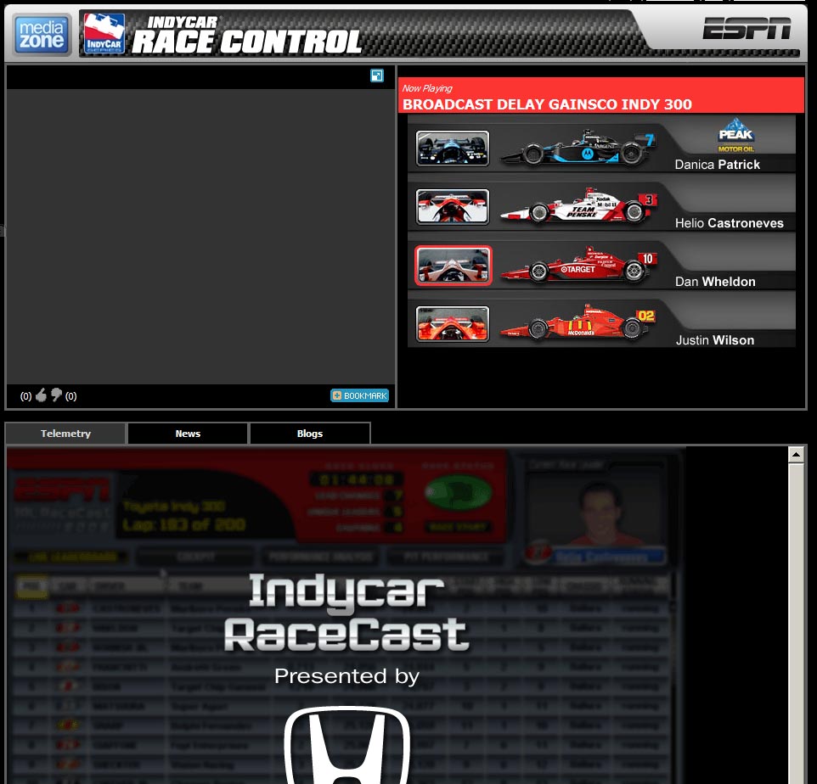
Task: Expand the video player to fullscreen
Action: 377,76
